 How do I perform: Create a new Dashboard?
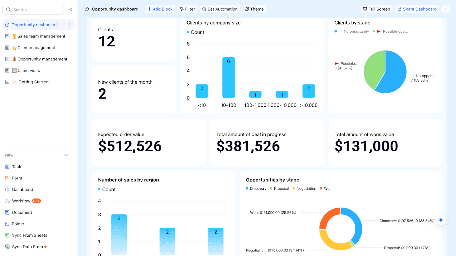[x=23, y=189]
